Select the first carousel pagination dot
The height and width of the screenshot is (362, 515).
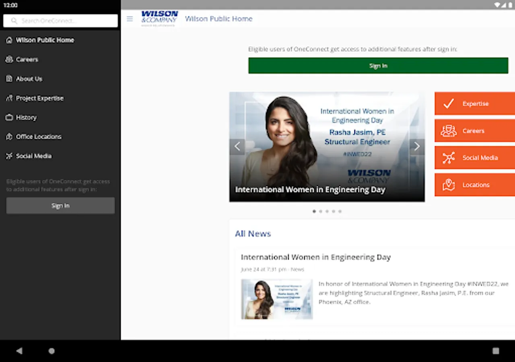click(314, 211)
